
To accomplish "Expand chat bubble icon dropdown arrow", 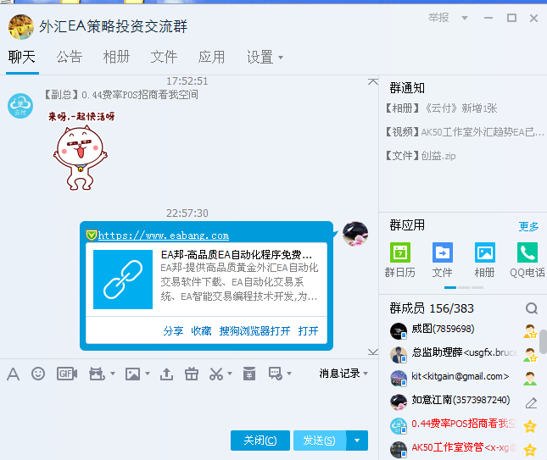I will 289,374.
